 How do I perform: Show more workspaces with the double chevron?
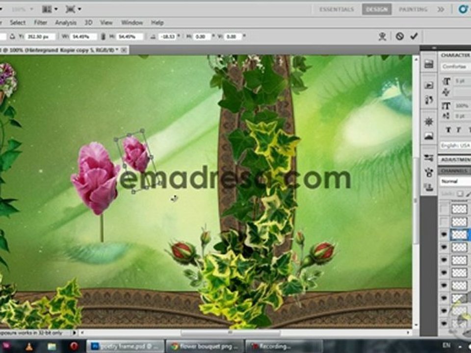coord(441,9)
